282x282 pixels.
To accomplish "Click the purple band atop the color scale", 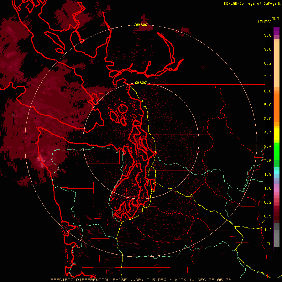I will (277, 31).
